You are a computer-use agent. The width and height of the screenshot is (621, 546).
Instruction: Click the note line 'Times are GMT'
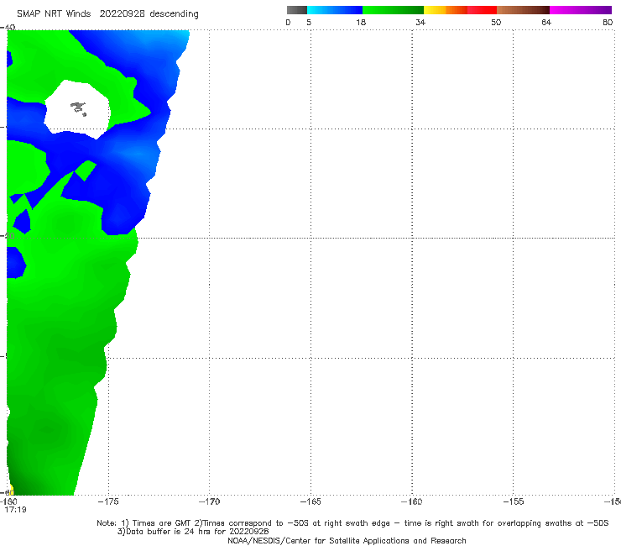[352, 523]
